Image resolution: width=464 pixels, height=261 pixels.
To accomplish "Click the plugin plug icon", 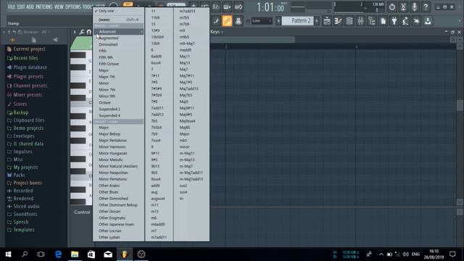I will (394, 21).
